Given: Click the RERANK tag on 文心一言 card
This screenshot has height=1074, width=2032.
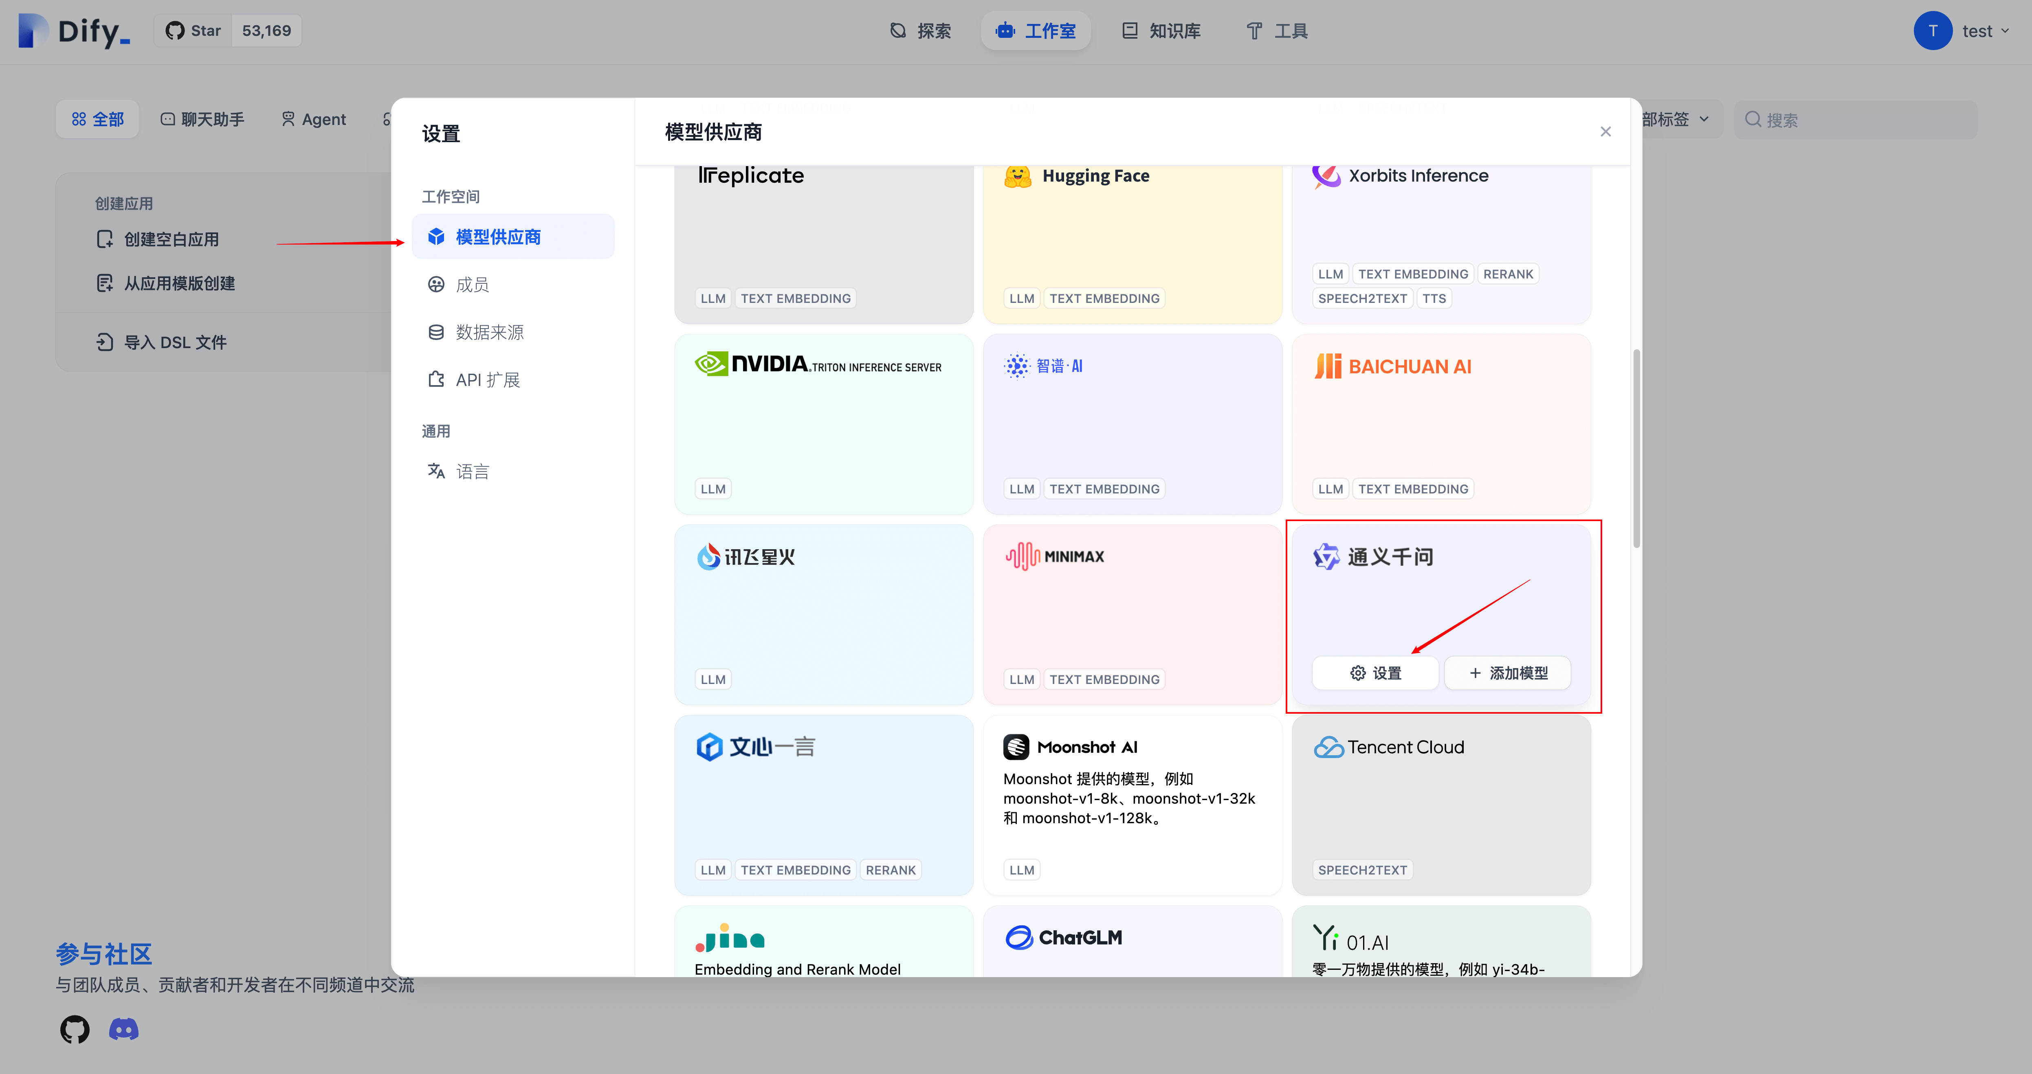Looking at the screenshot, I should (890, 870).
